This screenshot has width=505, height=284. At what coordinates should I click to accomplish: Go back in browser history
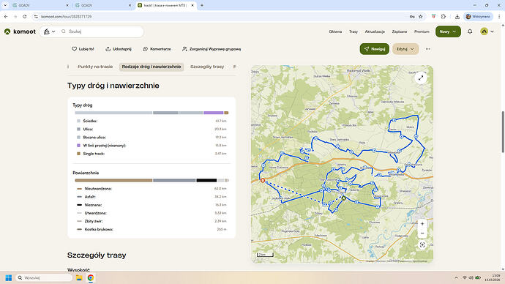pyautogui.click(x=6, y=16)
